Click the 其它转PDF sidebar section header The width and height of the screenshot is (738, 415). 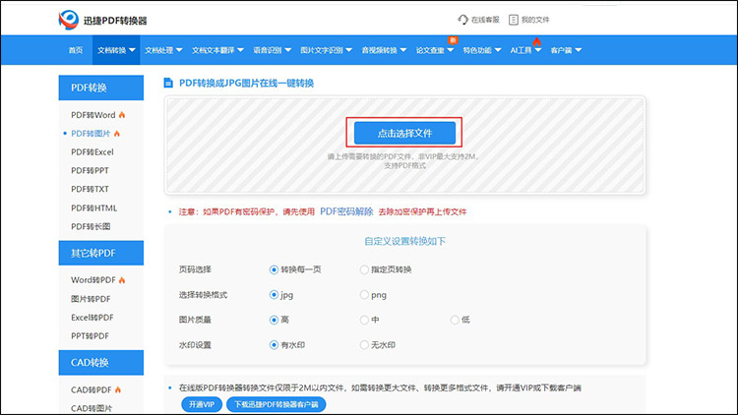101,253
